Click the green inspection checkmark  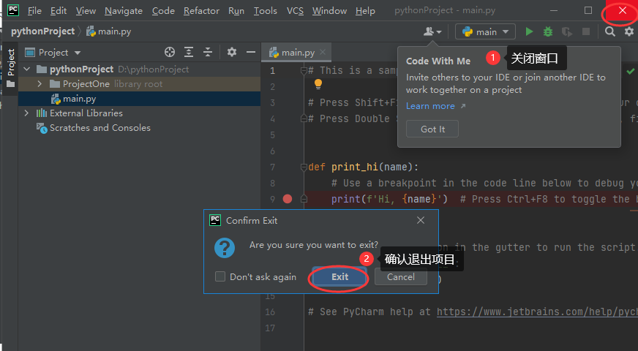[x=630, y=72]
